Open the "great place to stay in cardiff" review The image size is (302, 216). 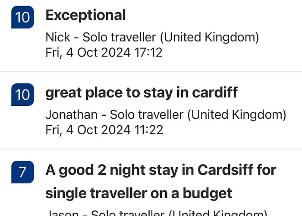pos(142,93)
